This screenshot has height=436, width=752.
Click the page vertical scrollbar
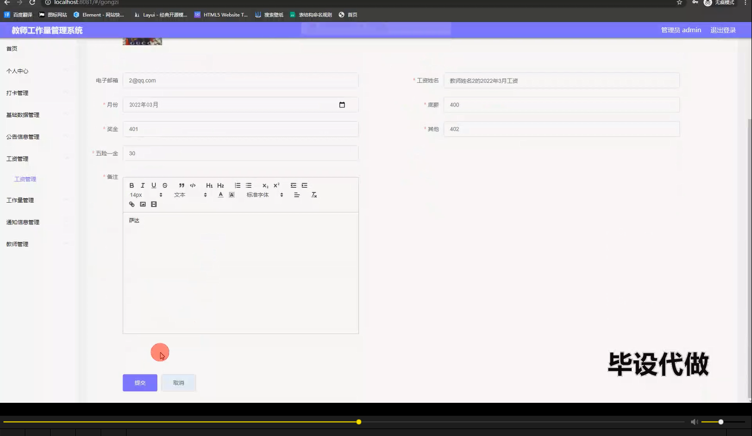[x=749, y=258]
